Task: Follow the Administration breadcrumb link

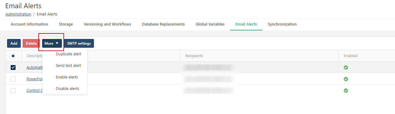Action: 18,14
